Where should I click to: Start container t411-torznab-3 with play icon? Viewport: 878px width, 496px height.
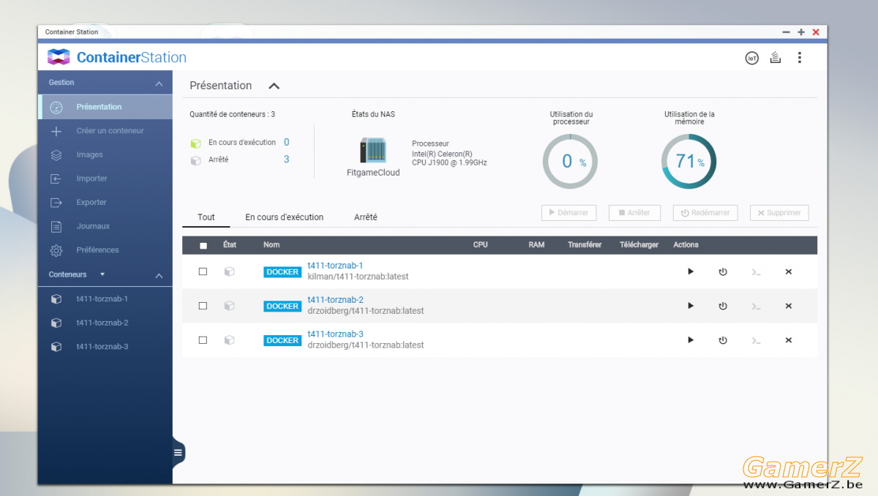(691, 340)
